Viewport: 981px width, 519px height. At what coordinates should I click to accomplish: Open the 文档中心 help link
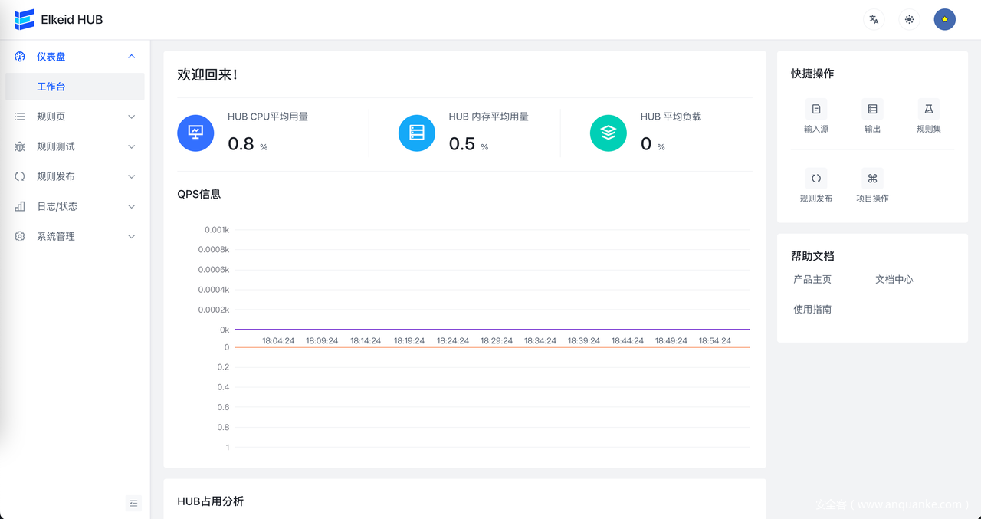pos(894,280)
